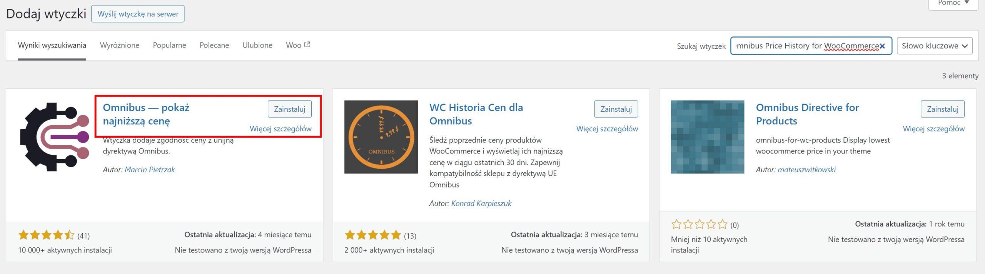This screenshot has width=985, height=274.
Task: Click the Omnibus Directive pixelated thumbnail
Action: pos(707,137)
